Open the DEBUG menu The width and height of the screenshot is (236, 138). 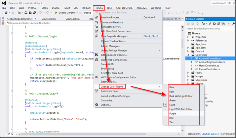click(56, 8)
